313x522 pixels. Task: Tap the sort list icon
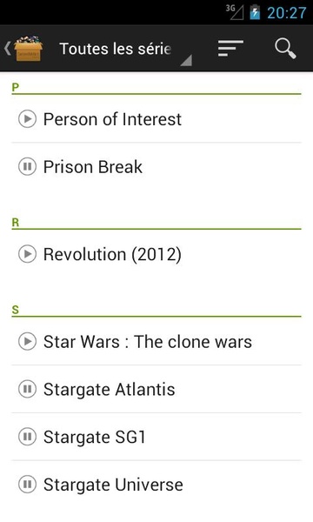tap(230, 49)
